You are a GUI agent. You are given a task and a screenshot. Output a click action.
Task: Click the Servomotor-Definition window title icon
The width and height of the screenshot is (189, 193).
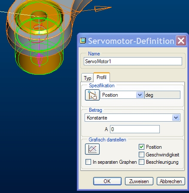[x=83, y=41]
